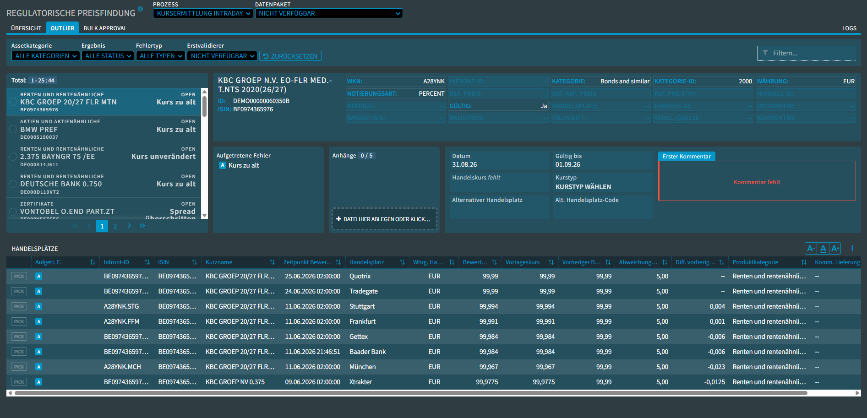Screen dimensions: 867x418
Task: Click the error badge A in Tradegate row
Action: (39, 291)
